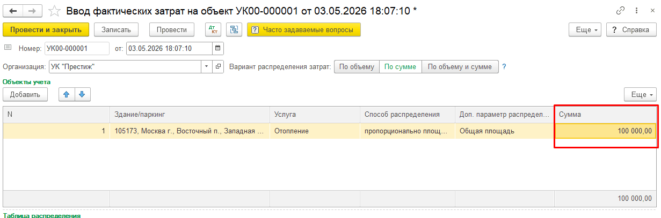Add document to favorites with star icon
The image size is (661, 218).
pos(54,11)
